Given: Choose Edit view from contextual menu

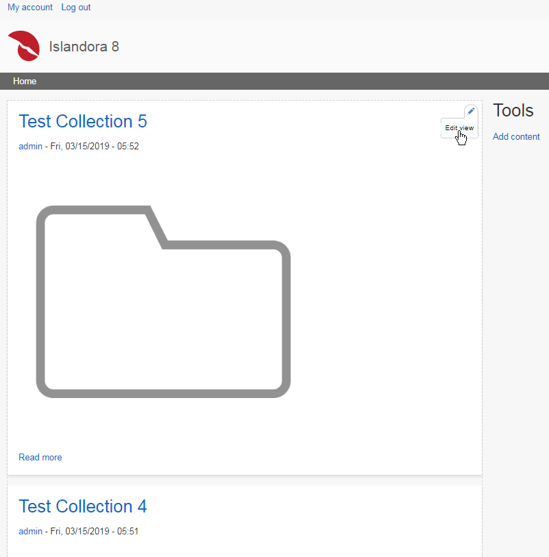Looking at the screenshot, I should 459,128.
